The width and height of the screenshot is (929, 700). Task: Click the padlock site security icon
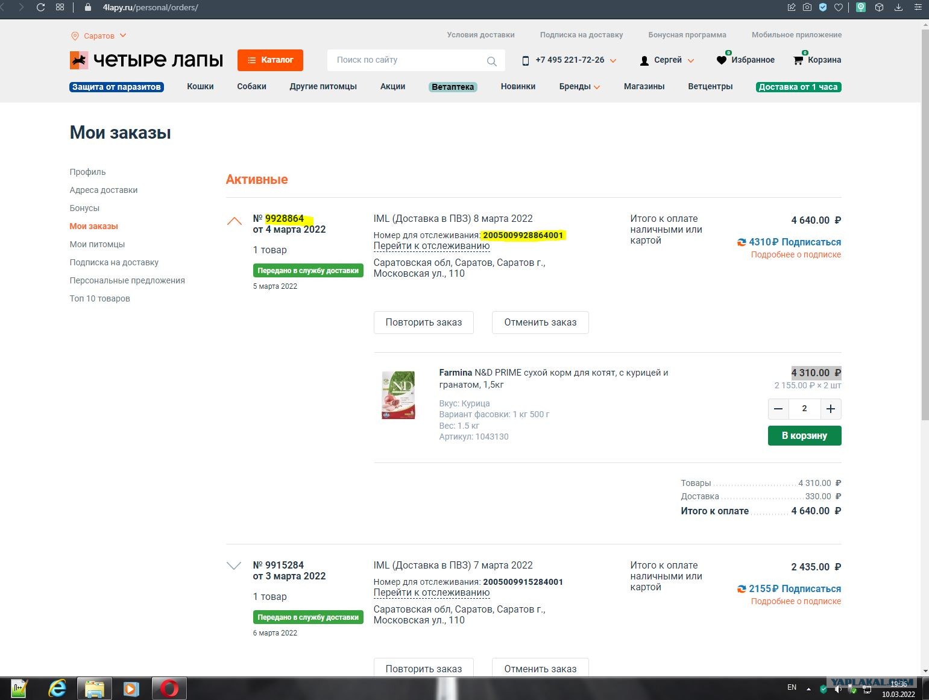pos(89,8)
